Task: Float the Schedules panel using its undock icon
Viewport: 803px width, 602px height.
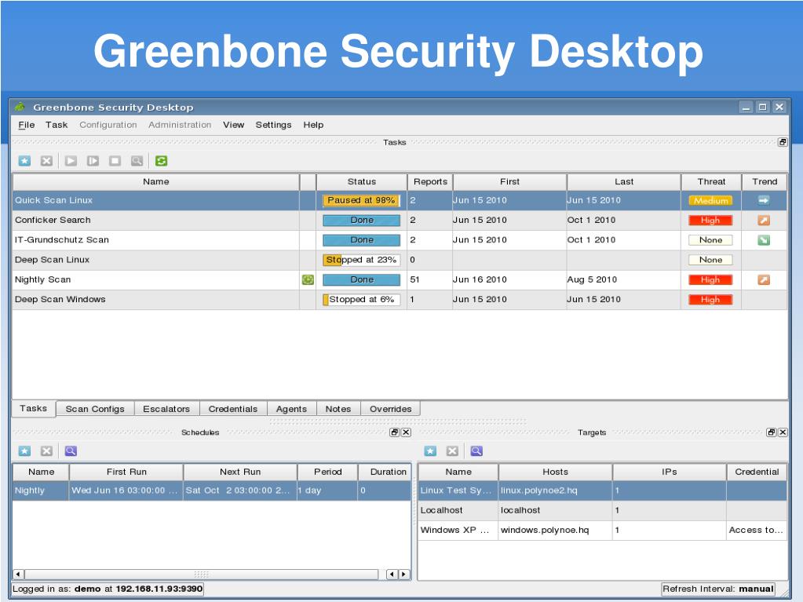Action: click(x=394, y=432)
